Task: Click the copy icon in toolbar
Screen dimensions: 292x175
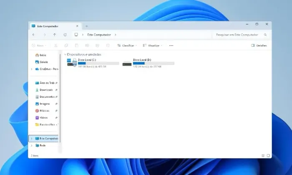Action: [x=66, y=46]
